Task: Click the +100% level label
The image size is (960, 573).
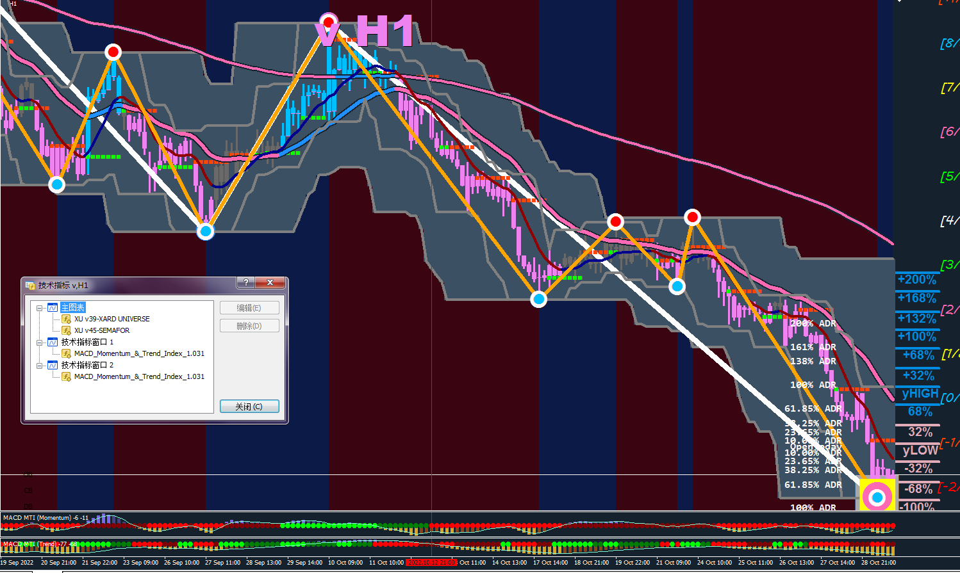Action: (x=917, y=337)
